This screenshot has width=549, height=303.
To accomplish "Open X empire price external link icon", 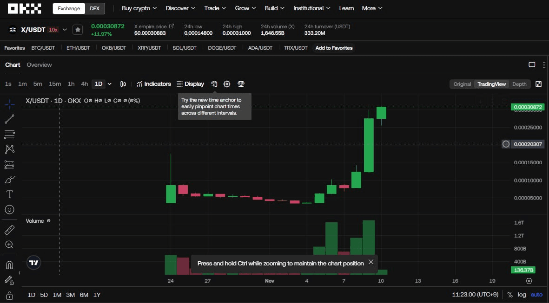I will tap(171, 26).
